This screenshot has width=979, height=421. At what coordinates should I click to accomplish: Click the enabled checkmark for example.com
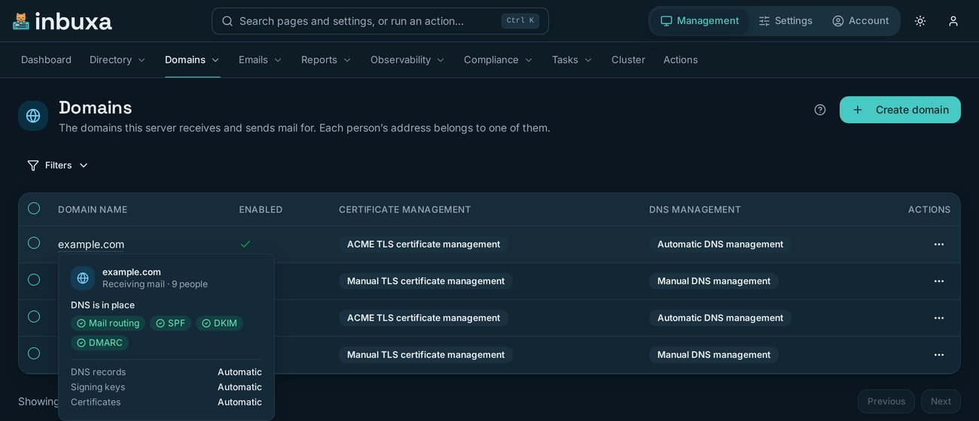point(246,244)
